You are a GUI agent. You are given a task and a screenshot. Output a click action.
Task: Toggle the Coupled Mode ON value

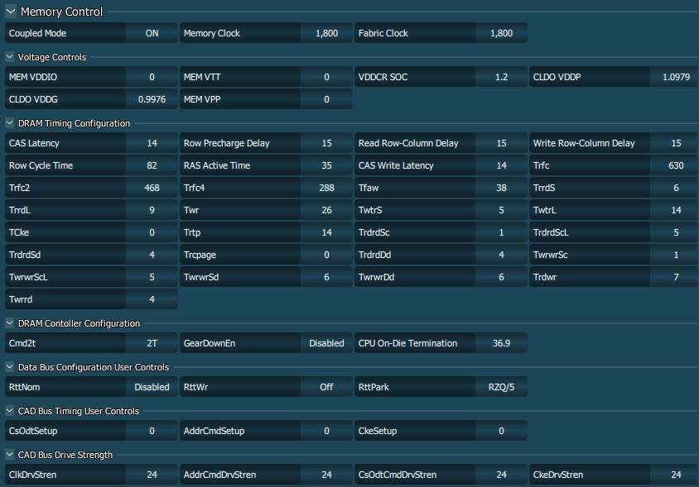(152, 33)
